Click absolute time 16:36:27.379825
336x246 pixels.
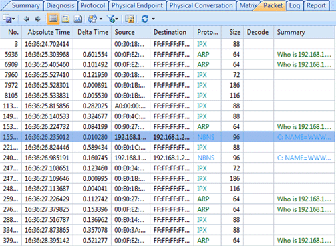(47, 209)
